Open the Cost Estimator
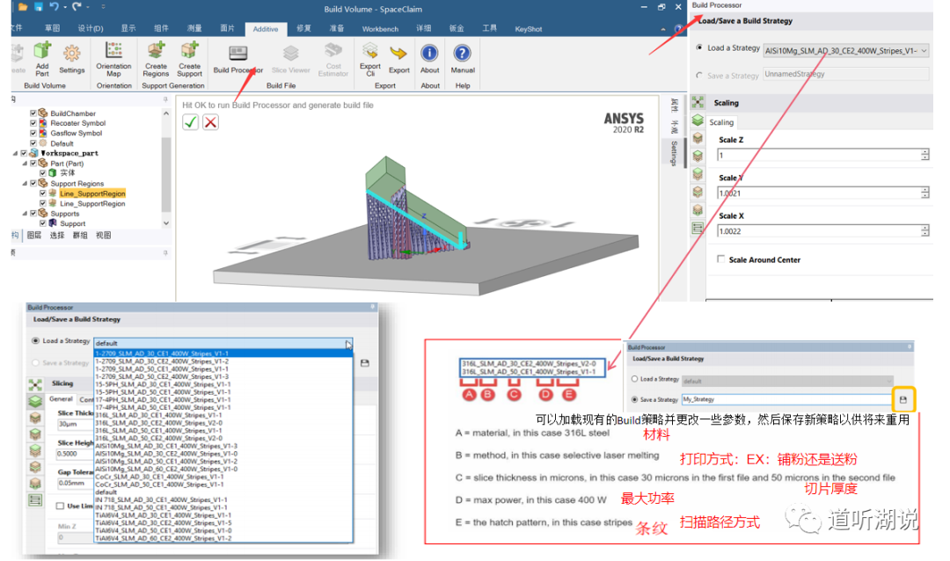The width and height of the screenshot is (950, 561). pos(333,59)
